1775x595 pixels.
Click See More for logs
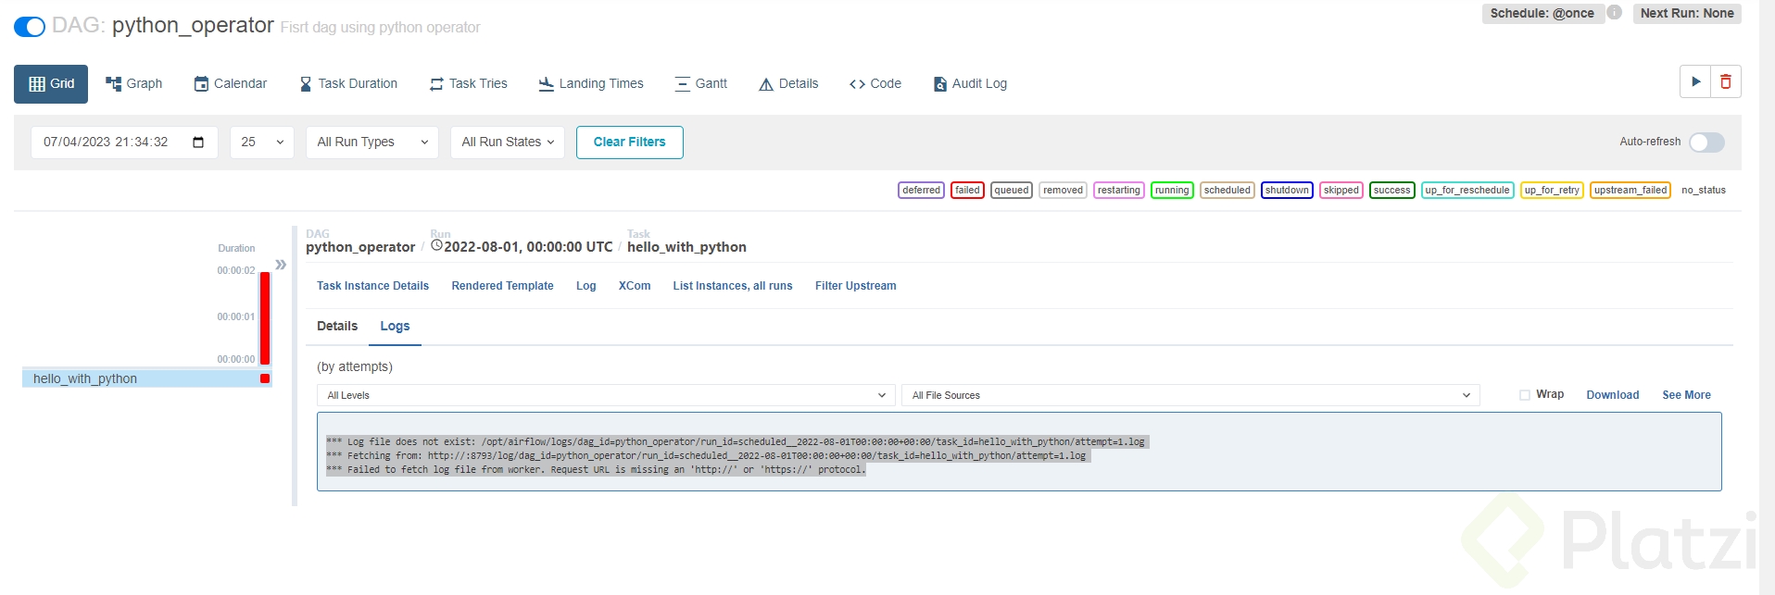(x=1686, y=395)
